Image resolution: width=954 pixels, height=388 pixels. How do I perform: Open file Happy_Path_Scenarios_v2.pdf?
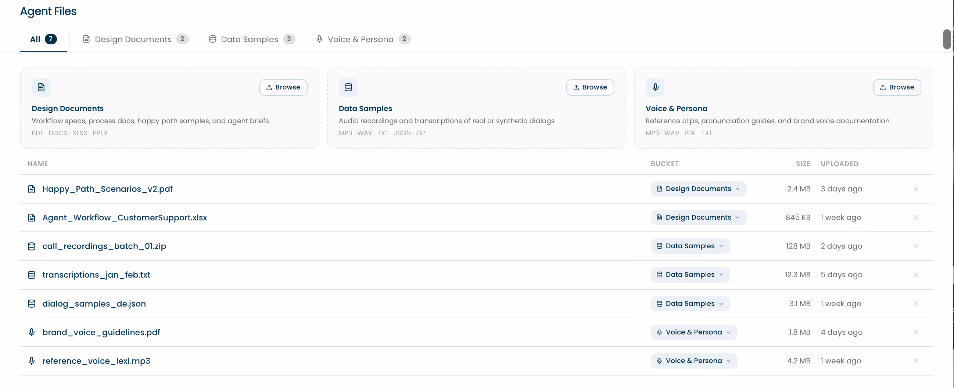[107, 189]
